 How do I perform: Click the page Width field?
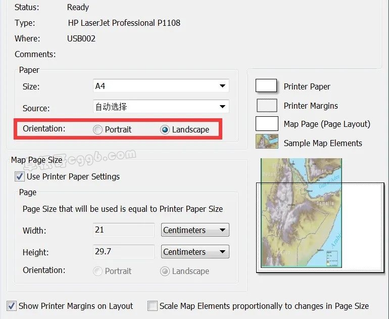point(124,230)
